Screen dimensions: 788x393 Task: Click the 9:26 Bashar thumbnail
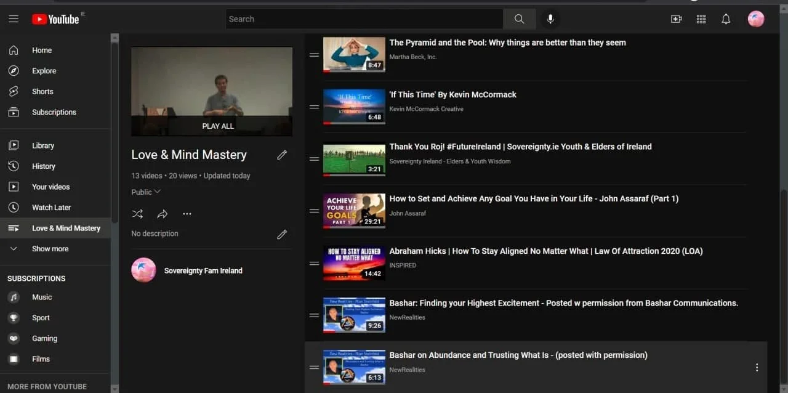(x=354, y=315)
